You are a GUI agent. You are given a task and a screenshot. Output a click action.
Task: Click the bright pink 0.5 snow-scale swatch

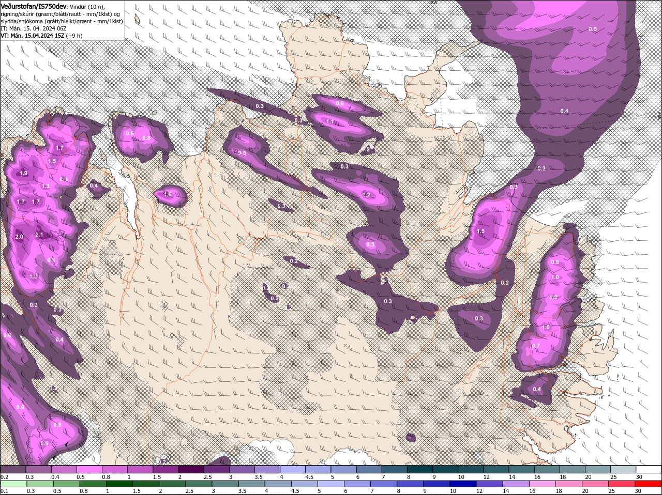tap(89, 469)
